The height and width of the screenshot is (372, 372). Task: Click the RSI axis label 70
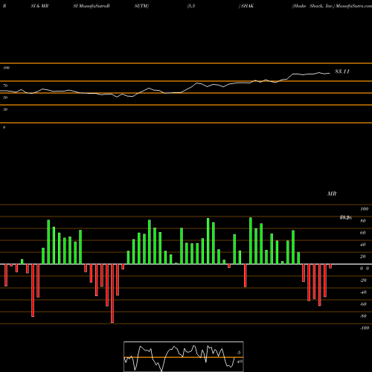(5, 86)
